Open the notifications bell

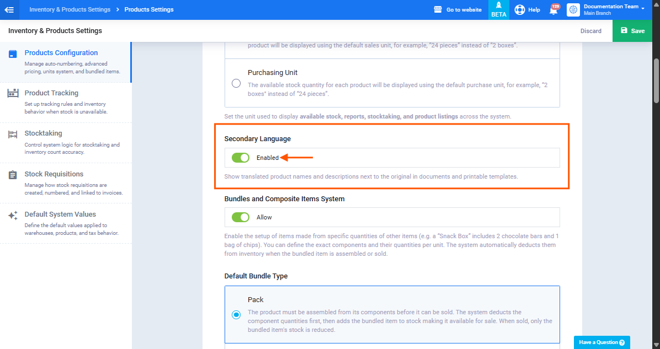coord(553,10)
